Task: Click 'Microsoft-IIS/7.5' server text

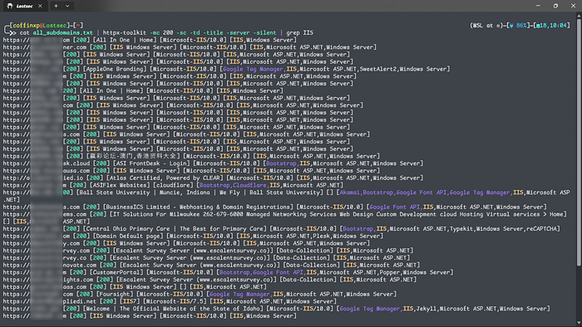Action: click(174, 301)
